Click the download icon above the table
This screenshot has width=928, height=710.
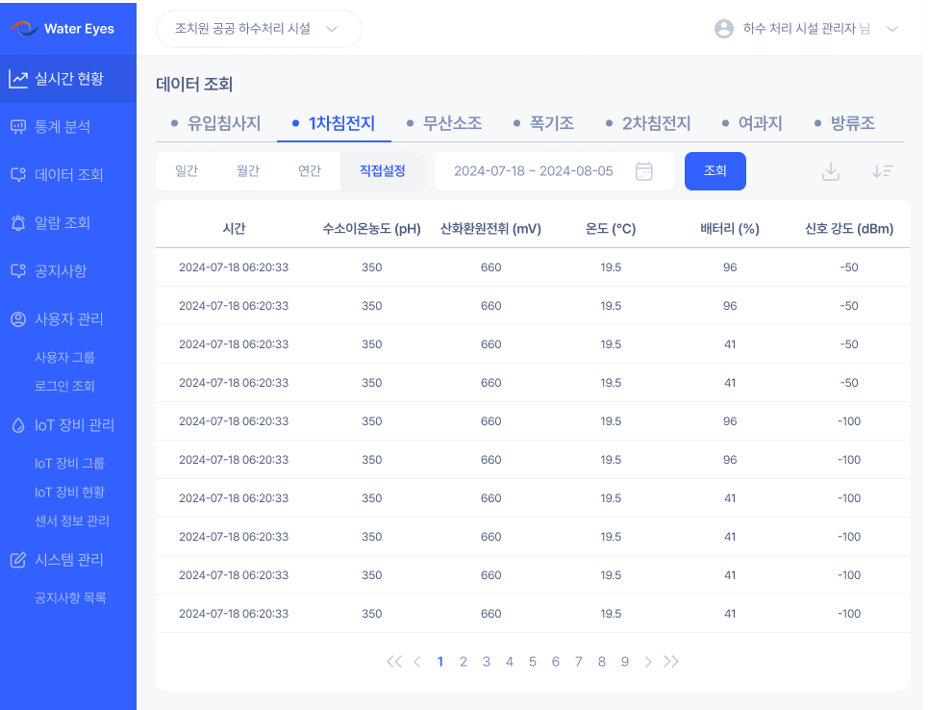click(831, 171)
